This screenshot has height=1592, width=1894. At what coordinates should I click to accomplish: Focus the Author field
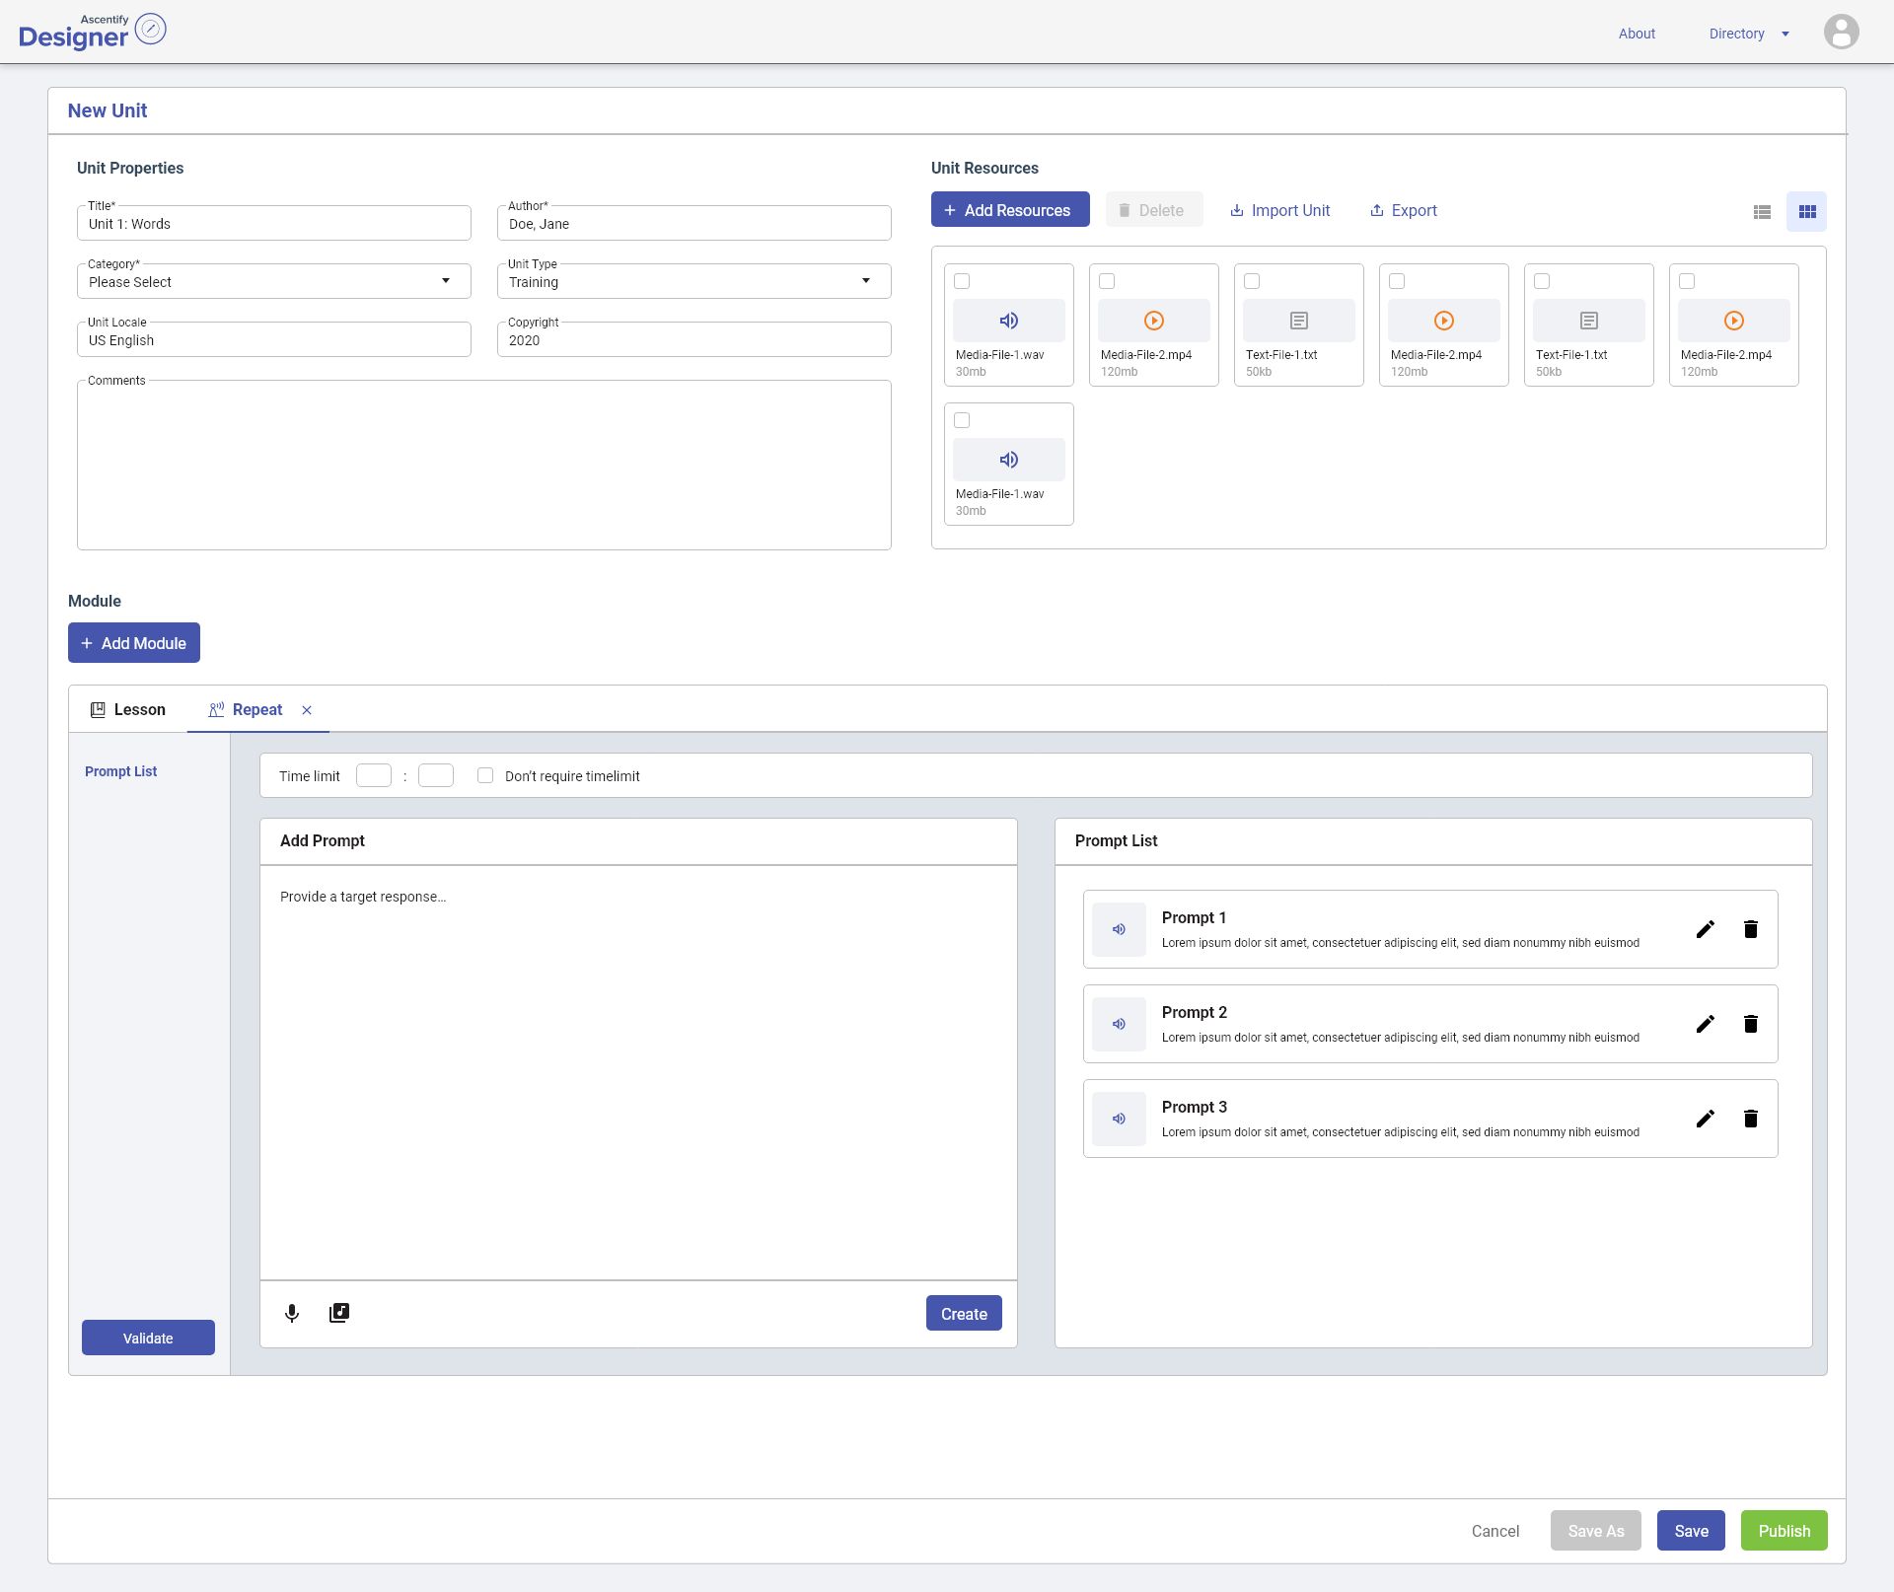694,223
